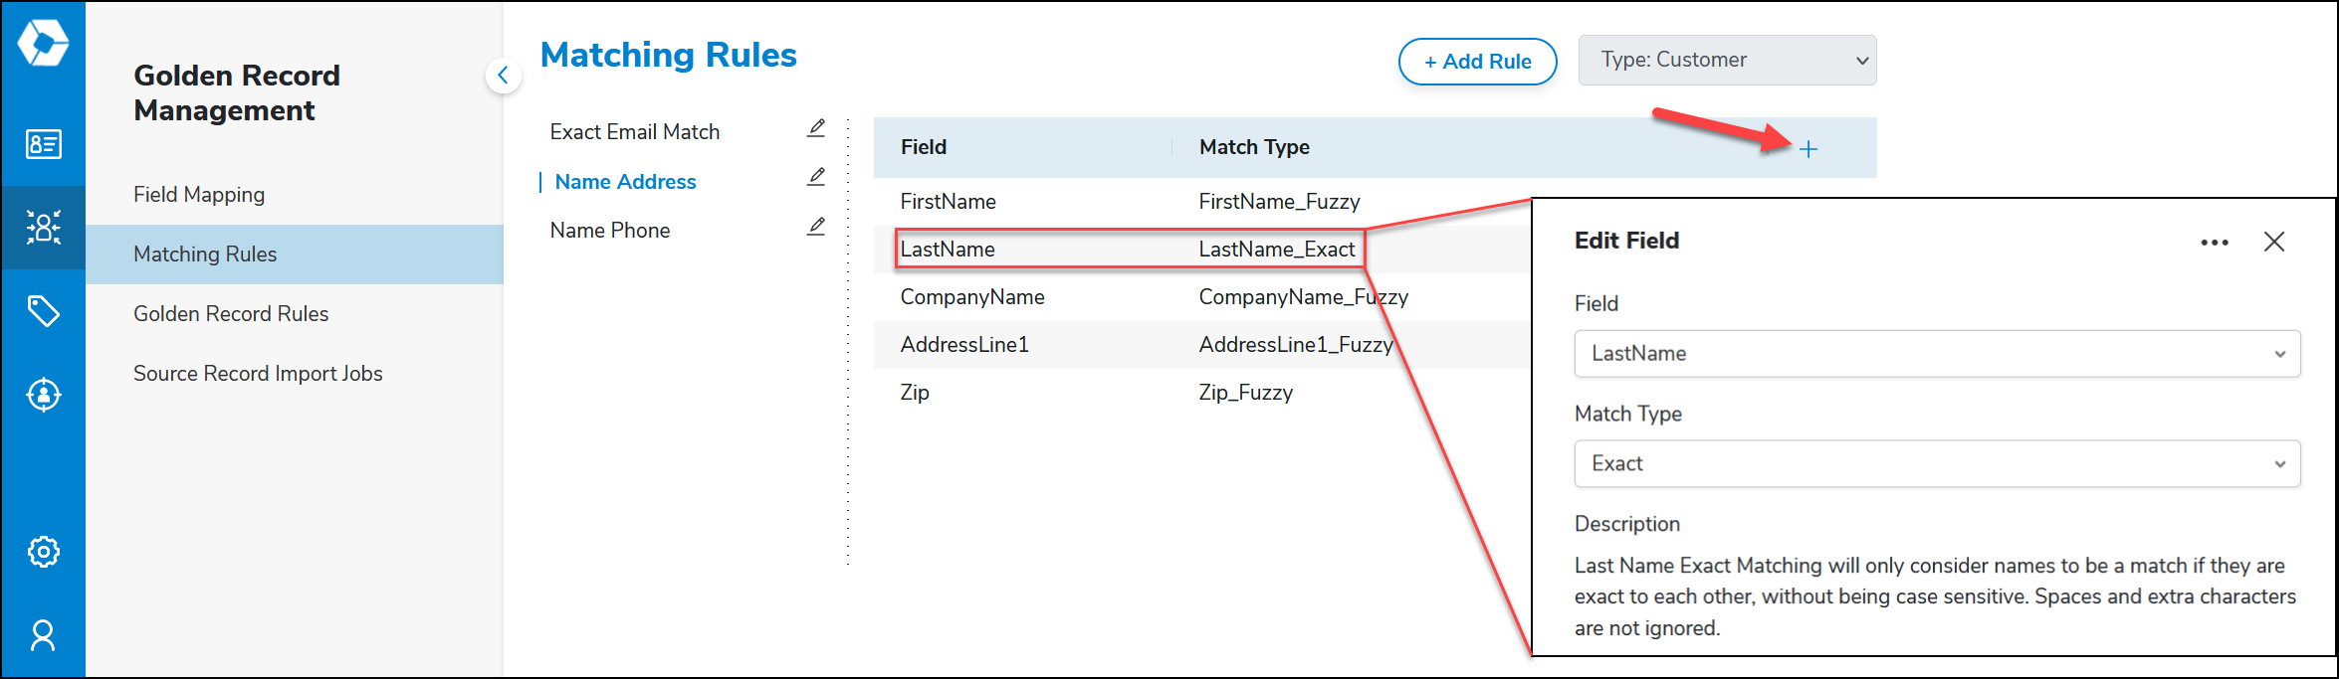Viewport: 2339px width, 679px height.
Task: Edit the Name Phone rule via its pencil icon
Action: 816,227
